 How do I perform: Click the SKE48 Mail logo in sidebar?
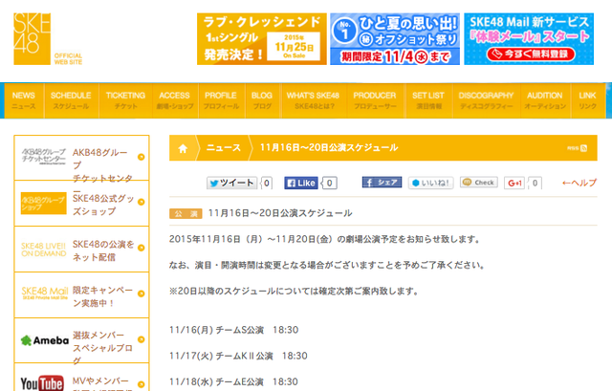point(45,293)
